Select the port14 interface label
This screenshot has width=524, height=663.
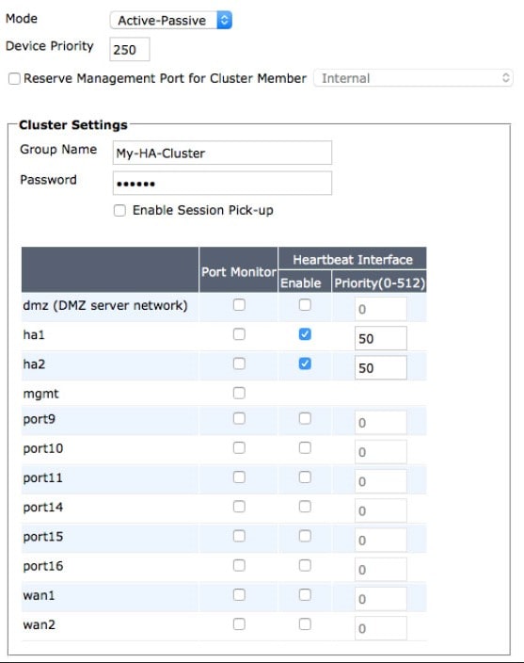pyautogui.click(x=43, y=507)
